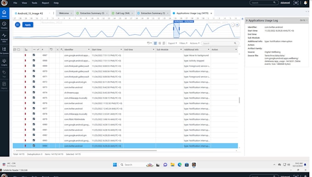The image size is (312, 177).
Task: Open the Filters dropdown
Action: 183,43
